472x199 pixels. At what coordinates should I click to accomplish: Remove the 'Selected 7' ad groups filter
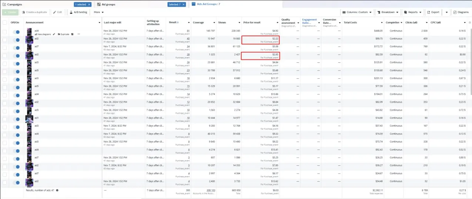(x=184, y=5)
